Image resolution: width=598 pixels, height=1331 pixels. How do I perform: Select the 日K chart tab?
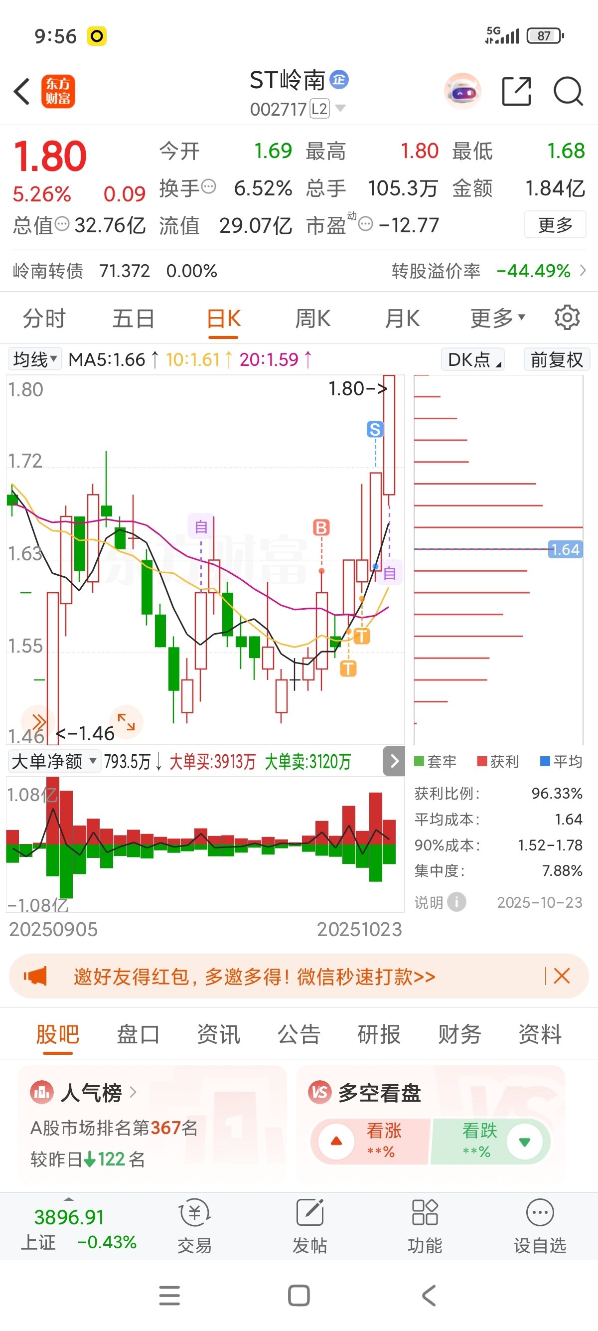tap(224, 317)
